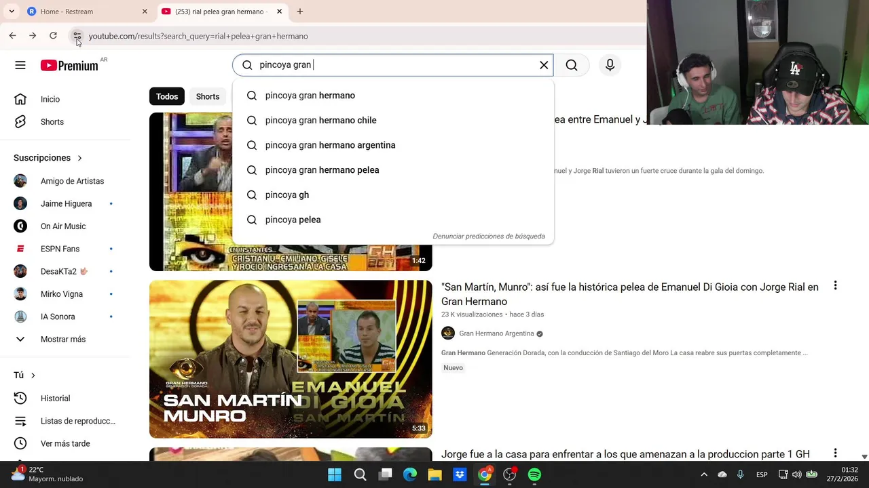Open Ver más tarde in sidebar
Viewport: 869px width, 488px height.
[65, 443]
